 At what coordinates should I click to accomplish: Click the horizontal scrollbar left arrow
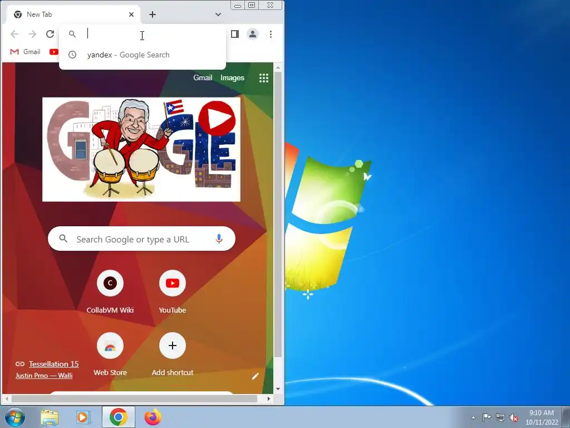click(x=6, y=399)
